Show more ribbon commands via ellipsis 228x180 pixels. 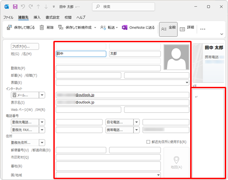coord(202,29)
